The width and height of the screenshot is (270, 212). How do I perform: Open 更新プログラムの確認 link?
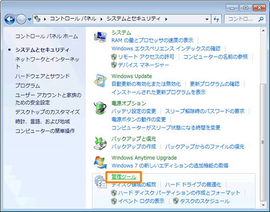pyautogui.click(x=215, y=84)
